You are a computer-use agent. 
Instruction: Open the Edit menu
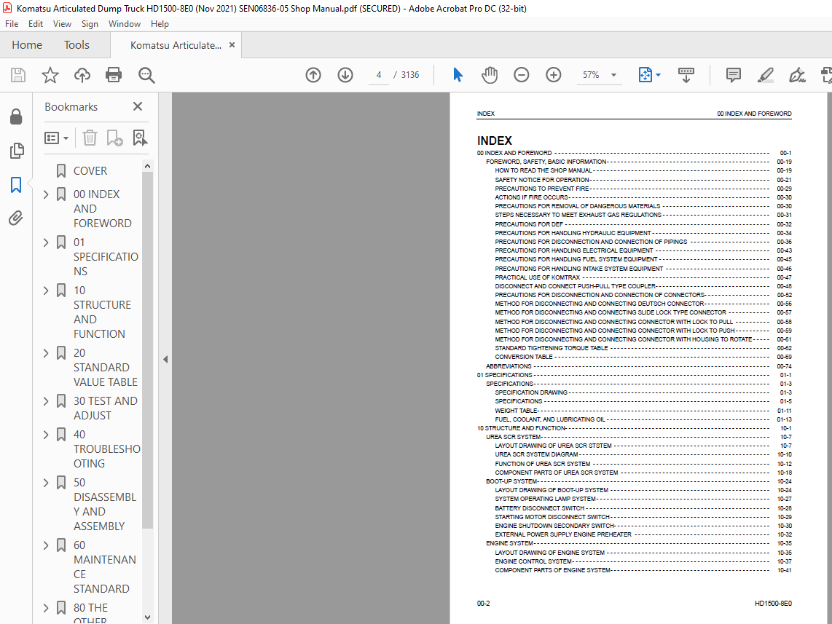pos(36,24)
